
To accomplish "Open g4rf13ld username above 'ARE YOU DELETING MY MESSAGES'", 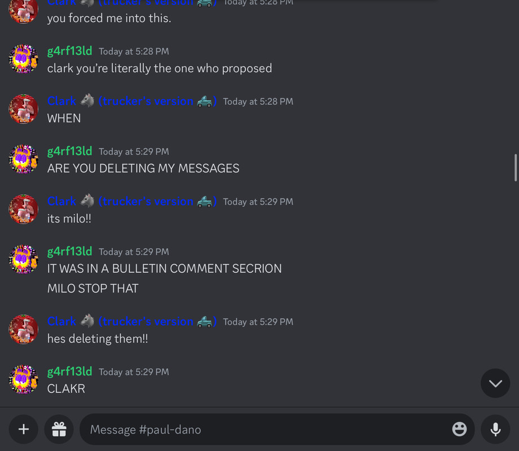I will pos(69,151).
